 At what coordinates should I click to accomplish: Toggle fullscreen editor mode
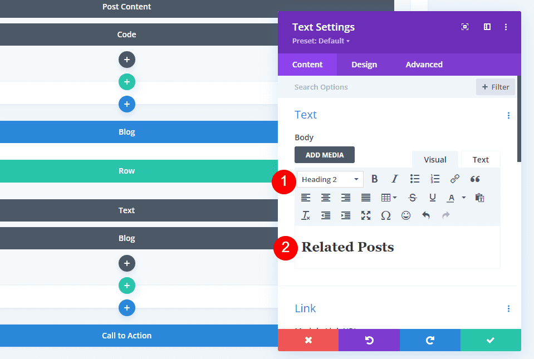click(366, 215)
